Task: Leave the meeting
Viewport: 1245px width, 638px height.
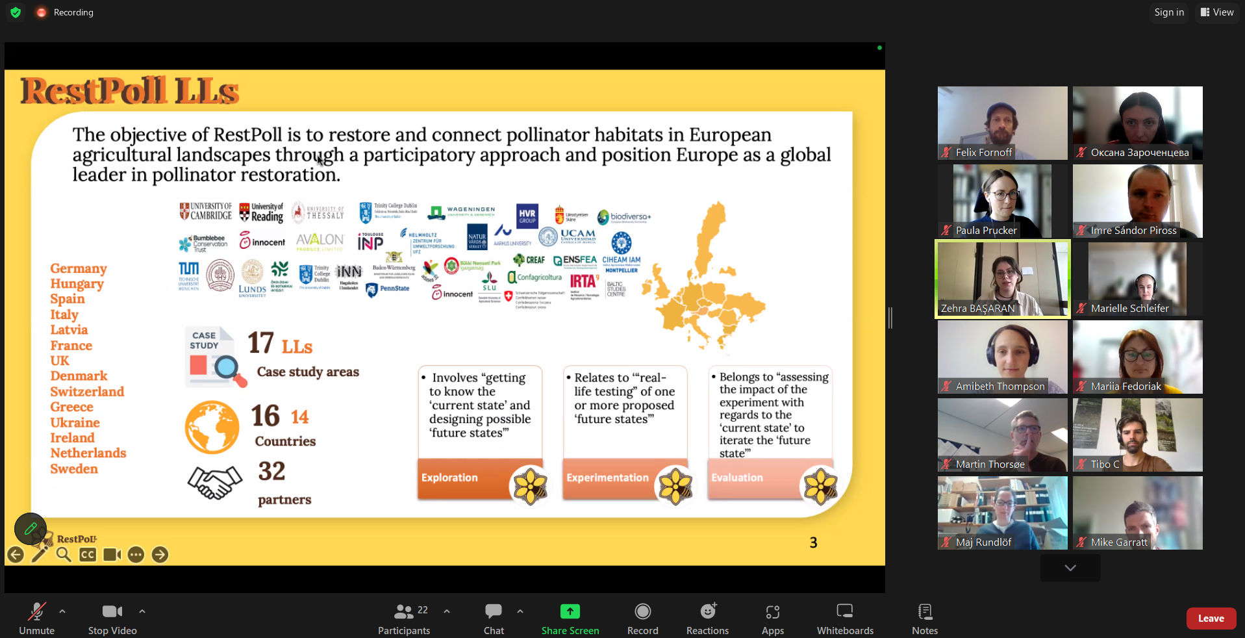Action: pyautogui.click(x=1211, y=619)
